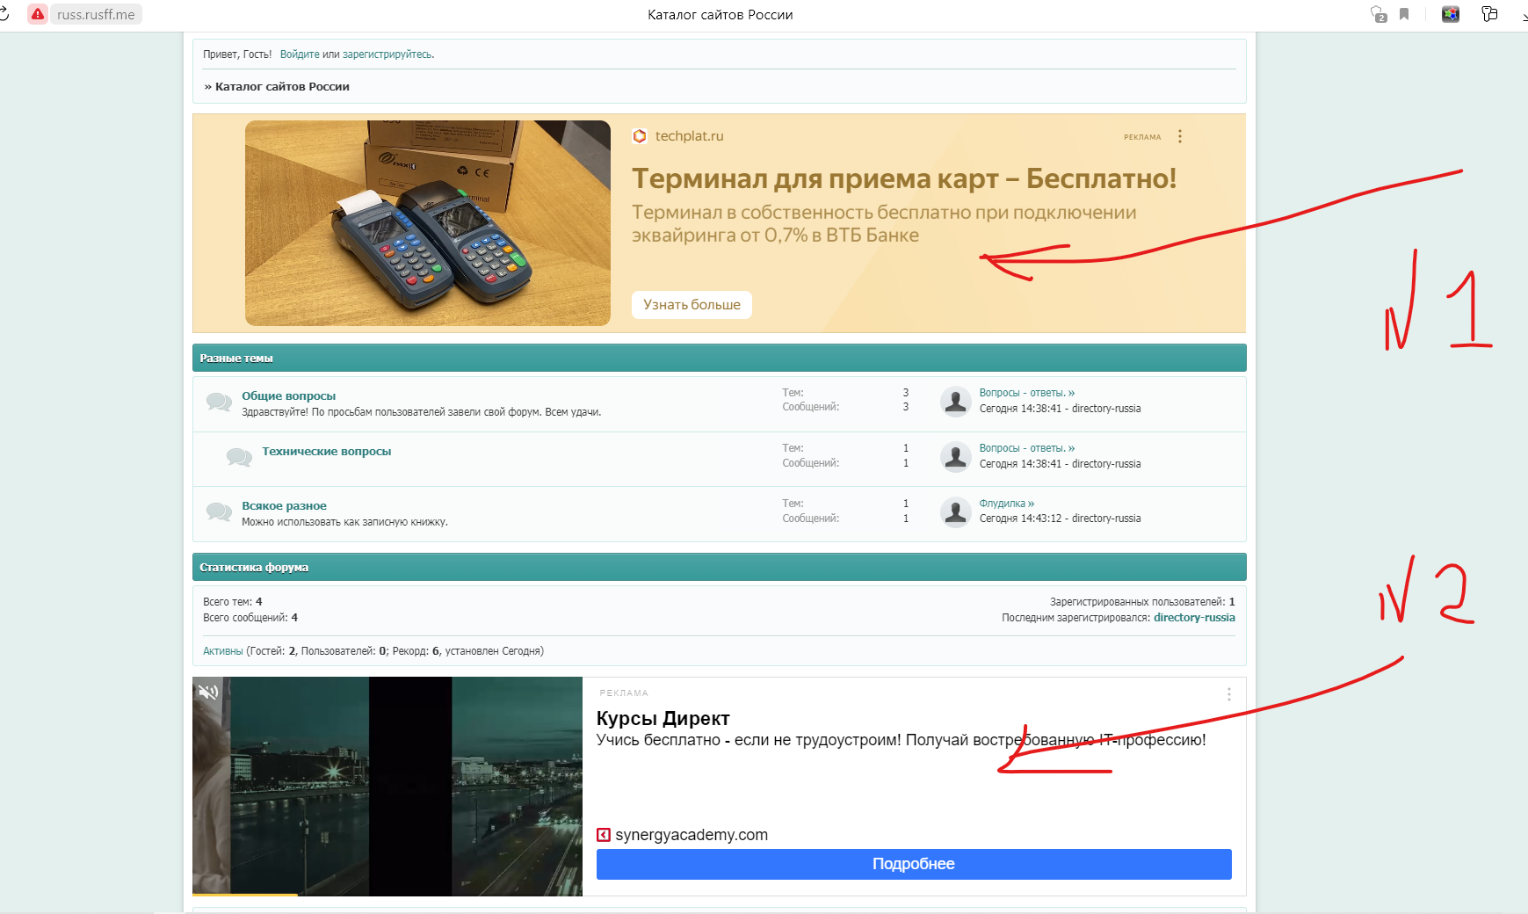Click the РЕКЛАМА label on techplat ad
Image resolution: width=1528 pixels, height=914 pixels.
coord(1142,137)
